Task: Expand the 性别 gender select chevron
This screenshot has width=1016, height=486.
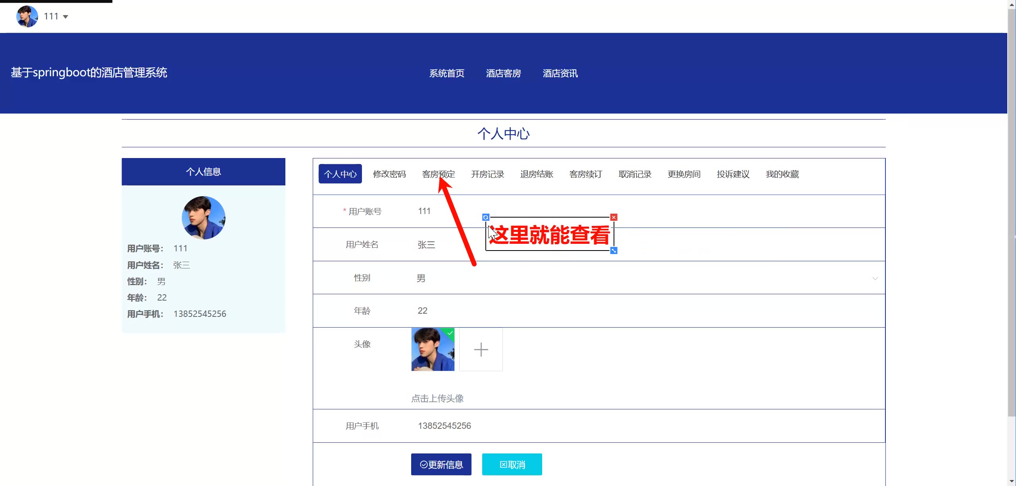Action: [875, 278]
